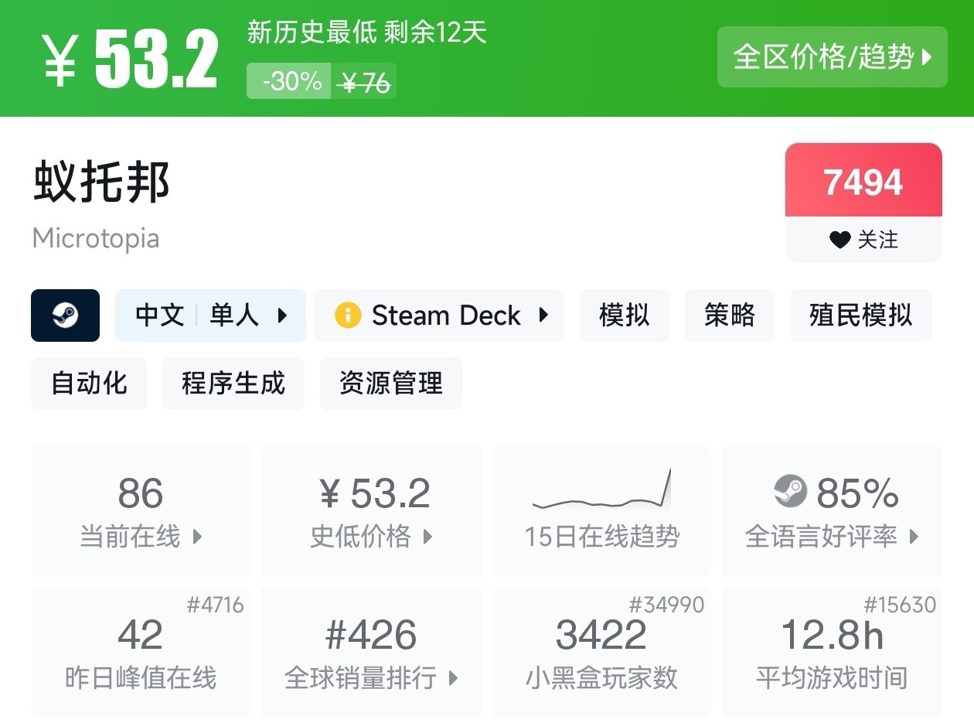The width and height of the screenshot is (974, 723).
Task: Click the Steam platform logo badge
Action: (x=65, y=315)
